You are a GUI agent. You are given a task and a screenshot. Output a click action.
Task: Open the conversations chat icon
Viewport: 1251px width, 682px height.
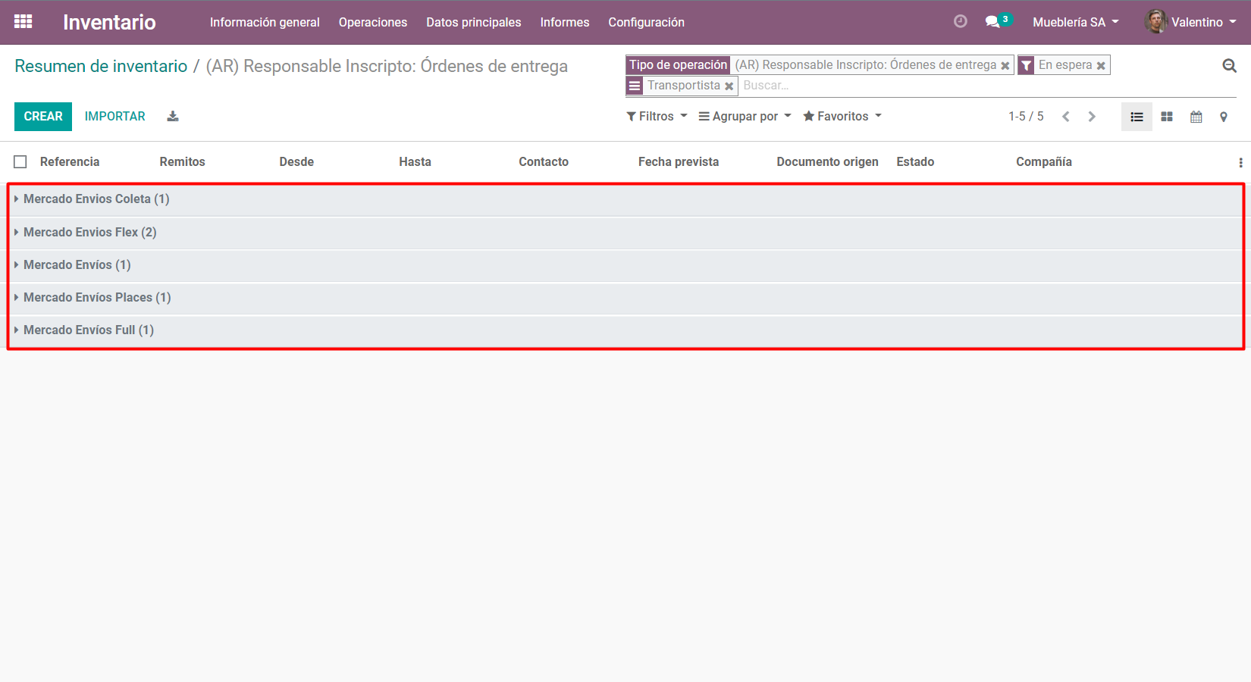[992, 22]
